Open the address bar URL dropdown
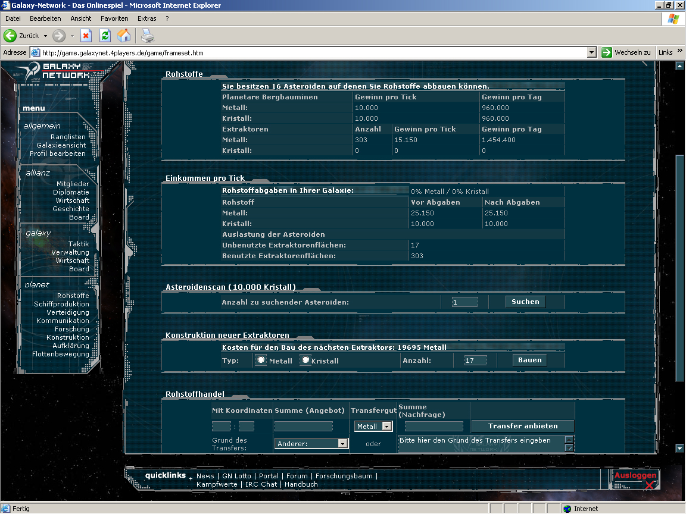 [591, 52]
